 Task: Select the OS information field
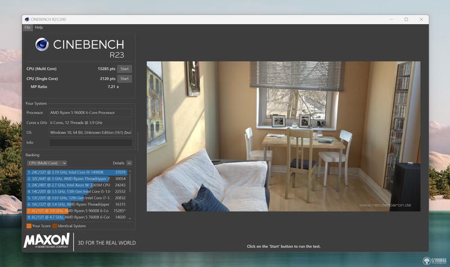tap(91, 133)
